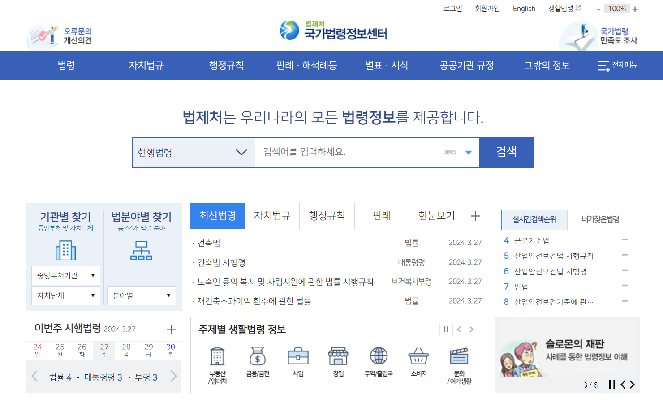Select day 27 in 이번주 시행법령 calendar
Screen dimensions: 663x411
point(104,349)
